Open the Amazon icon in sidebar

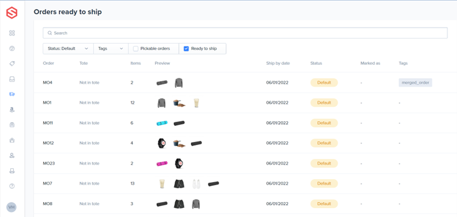pyautogui.click(x=12, y=110)
